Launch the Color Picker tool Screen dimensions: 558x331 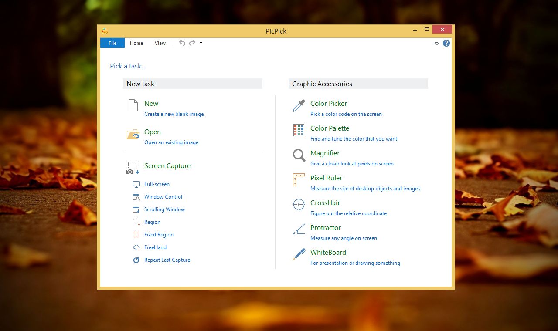click(329, 104)
